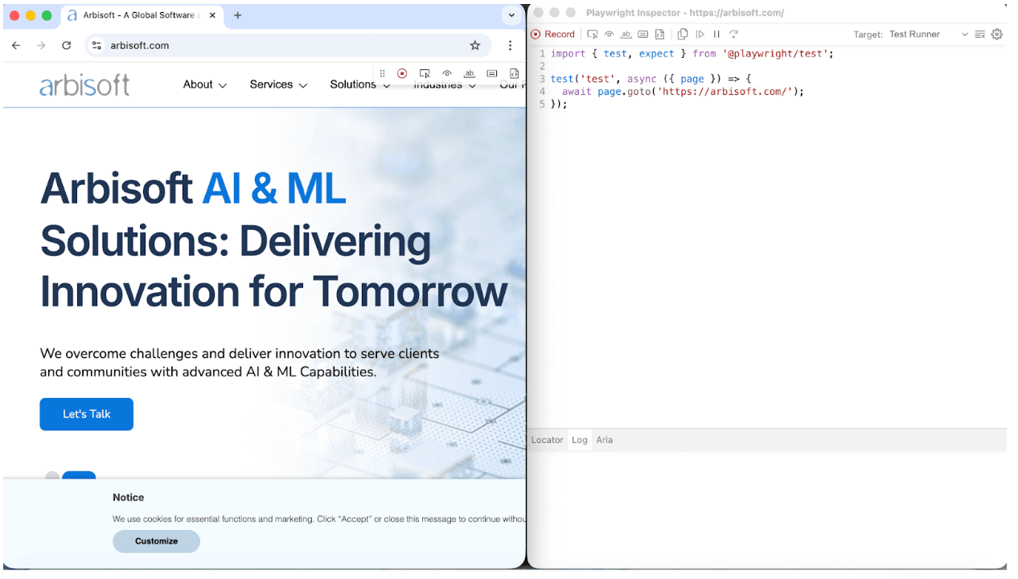Click the Assert value icon in Inspector

coord(642,35)
